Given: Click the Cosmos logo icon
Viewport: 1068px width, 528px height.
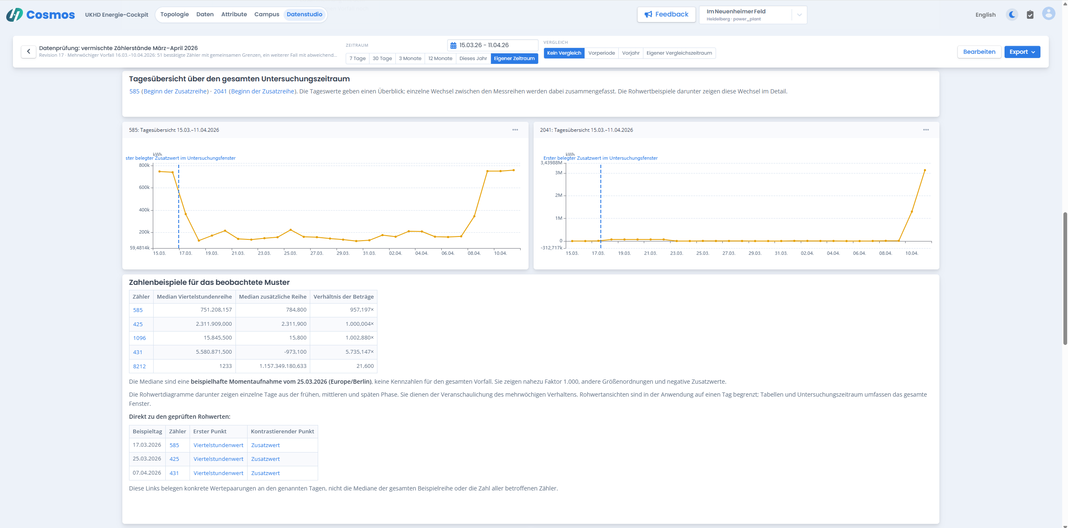Looking at the screenshot, I should point(15,15).
